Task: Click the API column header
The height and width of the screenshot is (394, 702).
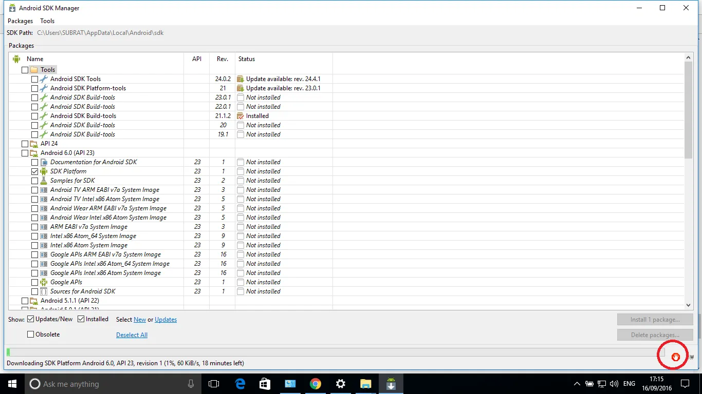Action: click(197, 59)
